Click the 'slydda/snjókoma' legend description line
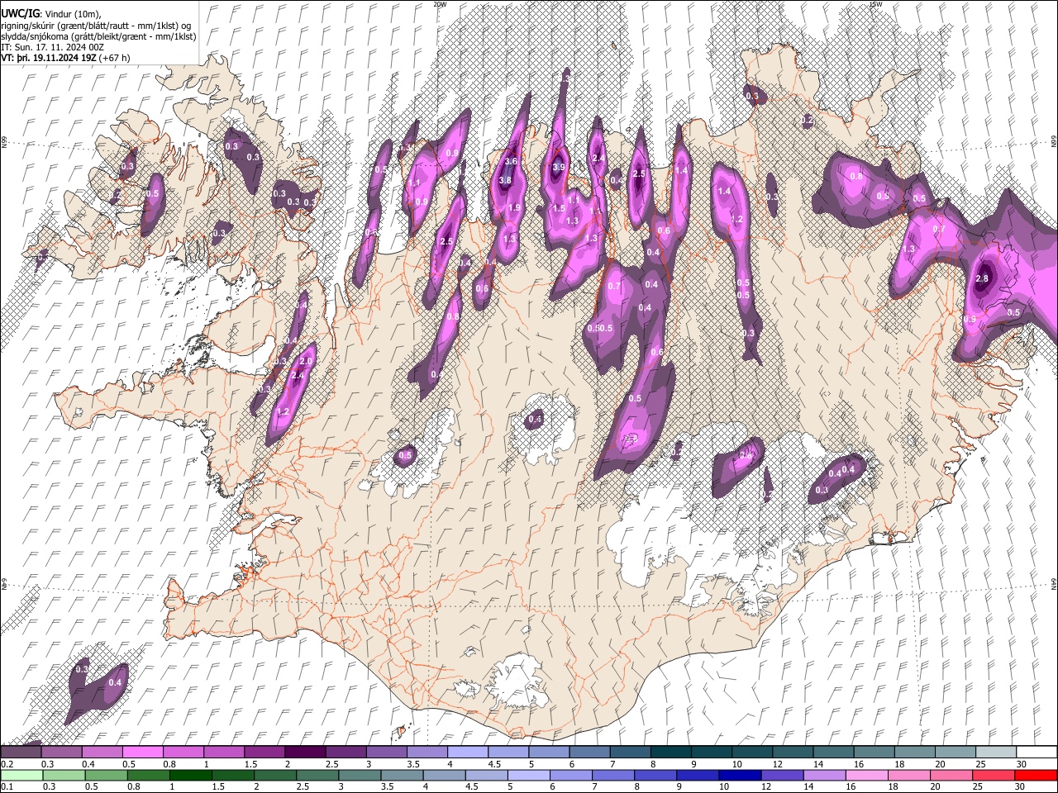Image resolution: width=1058 pixels, height=793 pixels. point(98,36)
